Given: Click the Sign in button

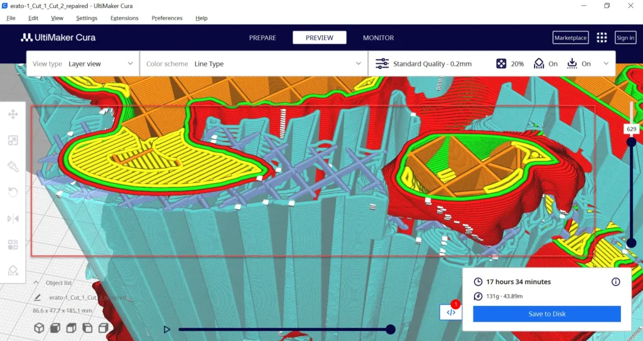Looking at the screenshot, I should [625, 38].
